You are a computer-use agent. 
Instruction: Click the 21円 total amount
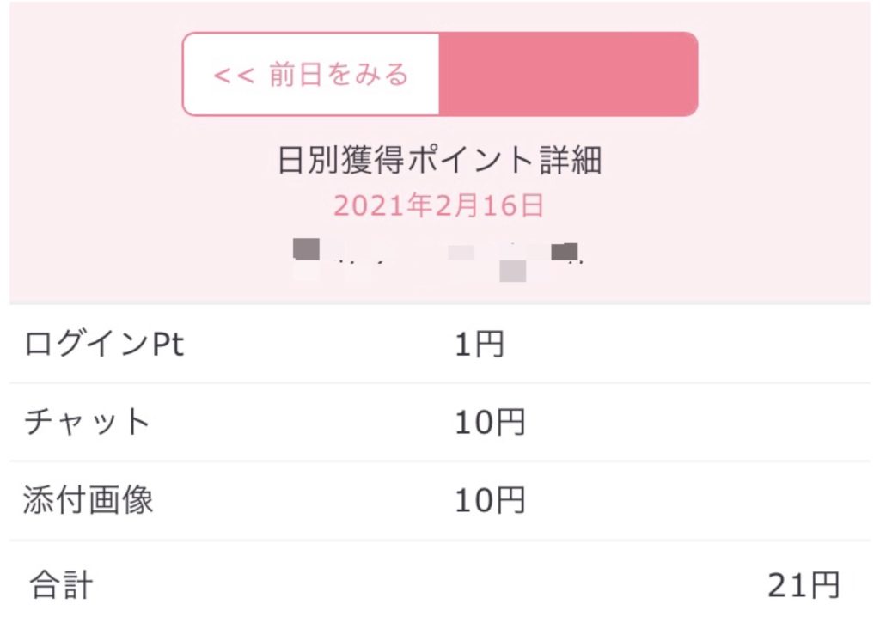point(803,586)
